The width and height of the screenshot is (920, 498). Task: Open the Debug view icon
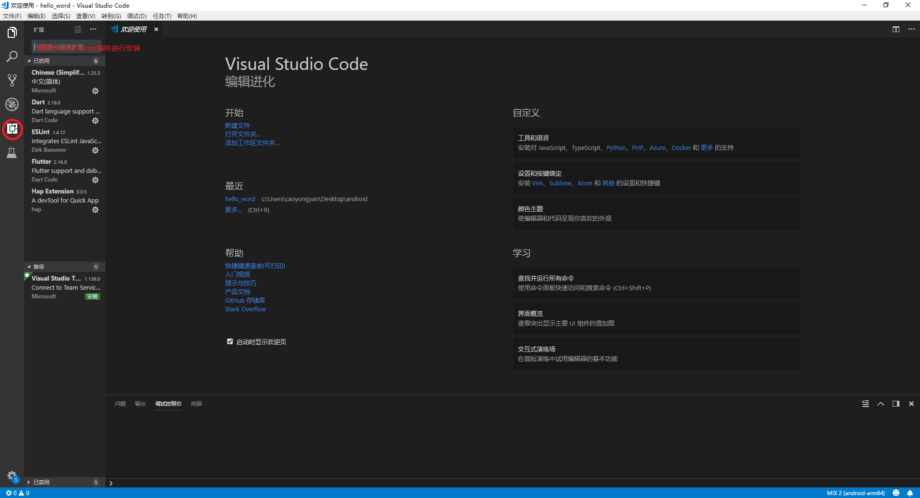(12, 104)
